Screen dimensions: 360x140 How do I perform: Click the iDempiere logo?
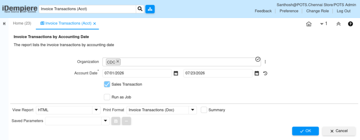coord(20,9)
